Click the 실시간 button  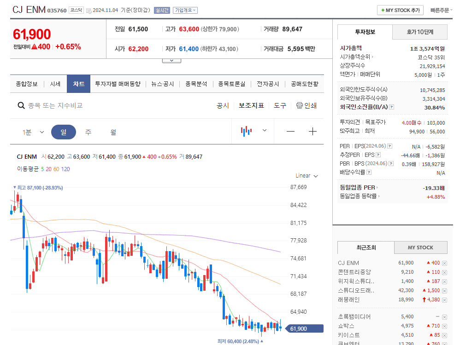162,11
